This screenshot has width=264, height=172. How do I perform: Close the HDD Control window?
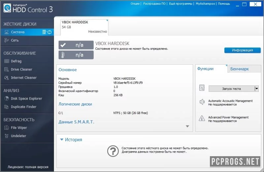coord(255,4)
